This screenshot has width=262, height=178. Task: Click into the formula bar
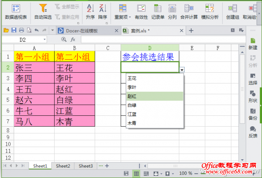pyautogui.click(x=163, y=40)
